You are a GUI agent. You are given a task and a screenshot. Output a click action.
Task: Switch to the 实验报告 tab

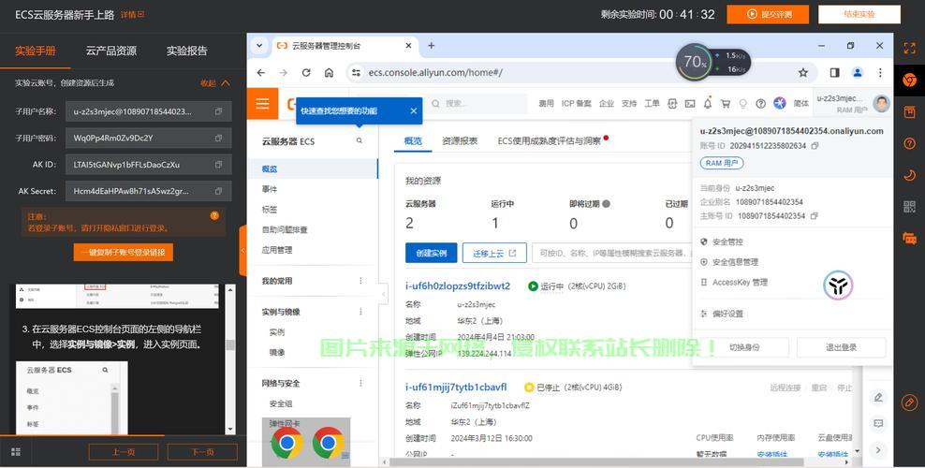187,51
